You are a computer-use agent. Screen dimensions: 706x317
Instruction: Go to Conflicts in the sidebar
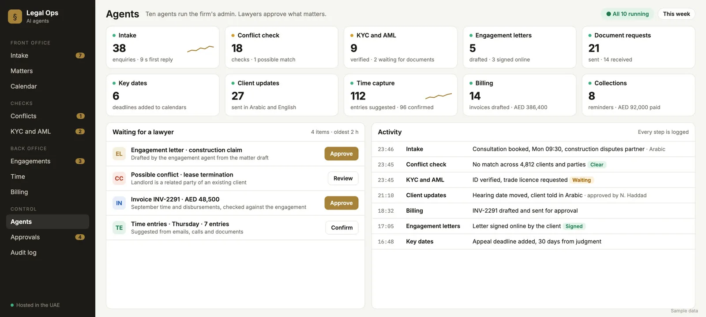coord(48,116)
